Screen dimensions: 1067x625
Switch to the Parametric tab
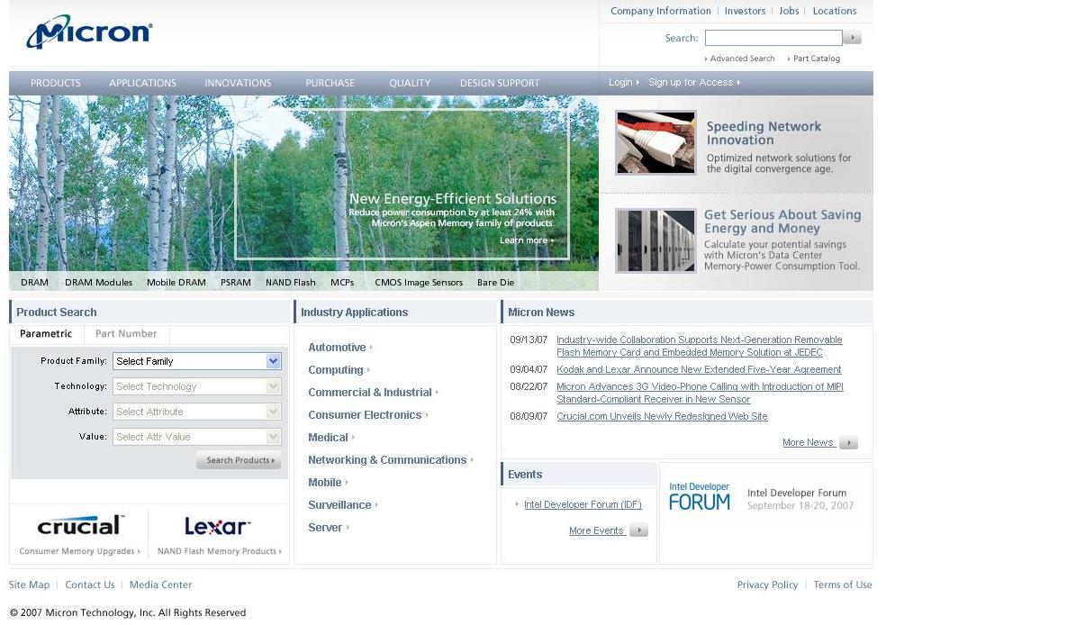pyautogui.click(x=46, y=333)
